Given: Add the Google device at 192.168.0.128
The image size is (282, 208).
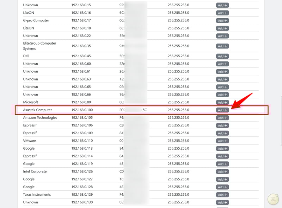Looking at the screenshot, I should click(222, 187).
